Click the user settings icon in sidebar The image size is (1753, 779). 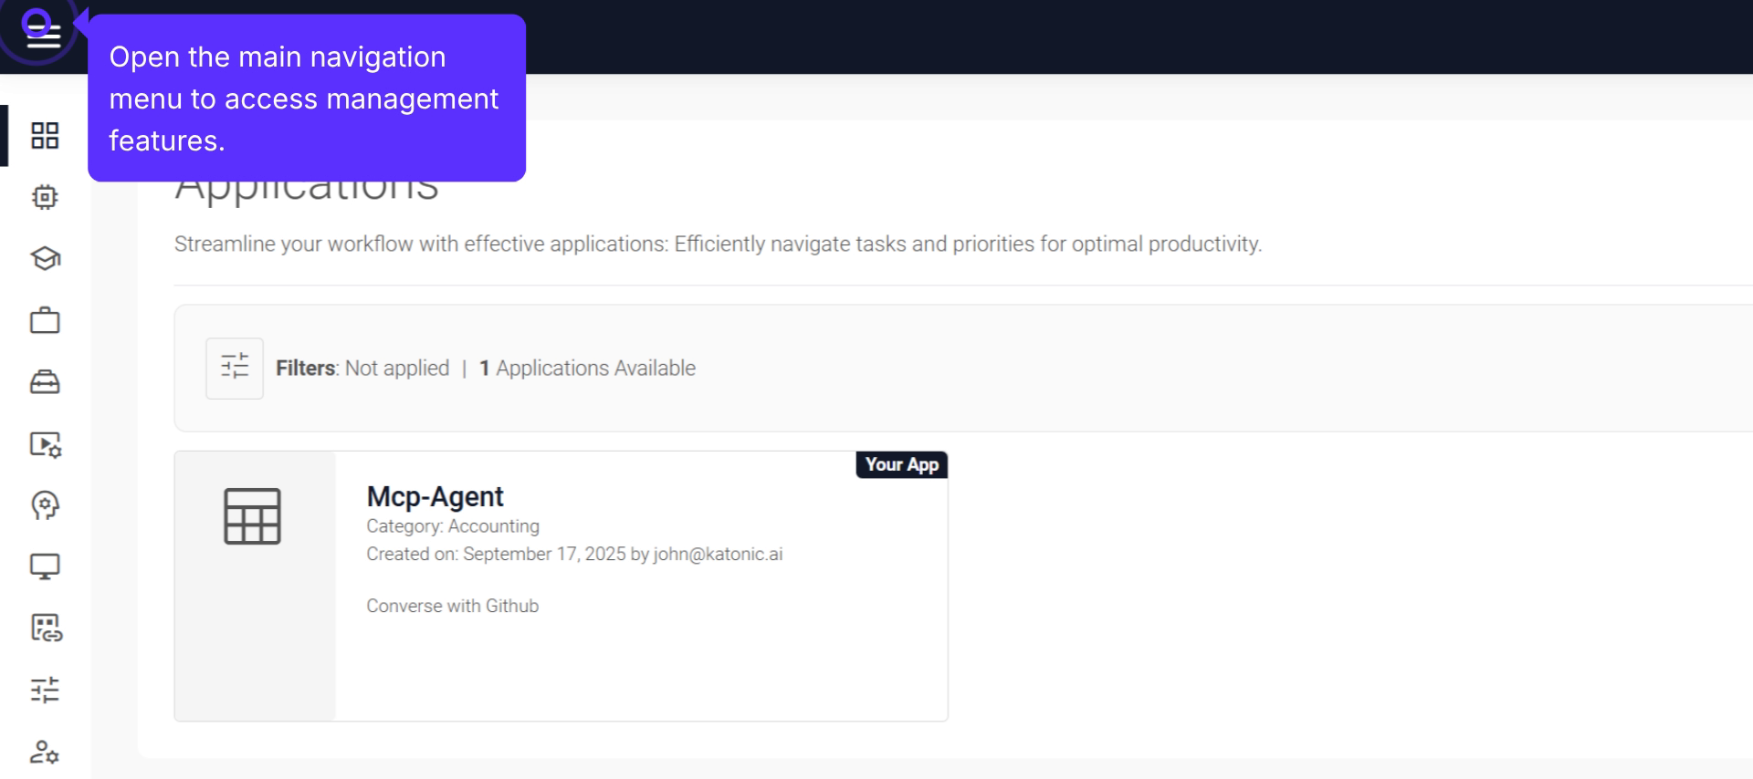click(x=45, y=752)
